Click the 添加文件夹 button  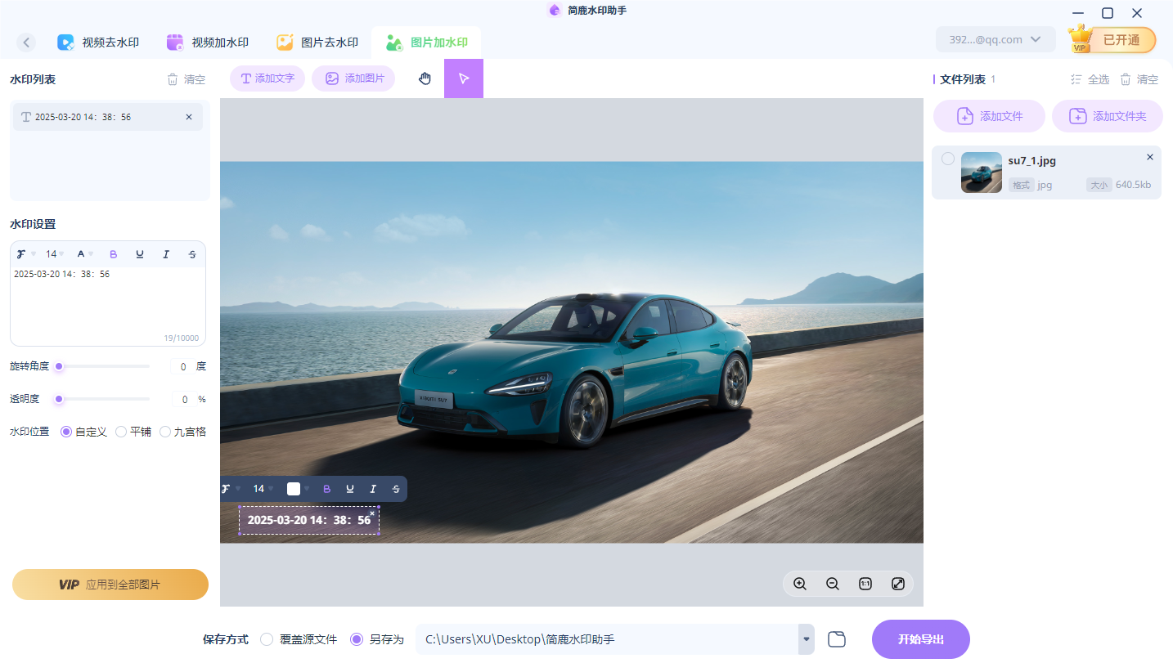tap(1108, 116)
